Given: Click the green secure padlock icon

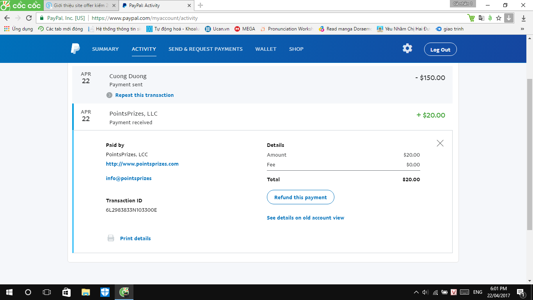Looking at the screenshot, I should point(42,18).
